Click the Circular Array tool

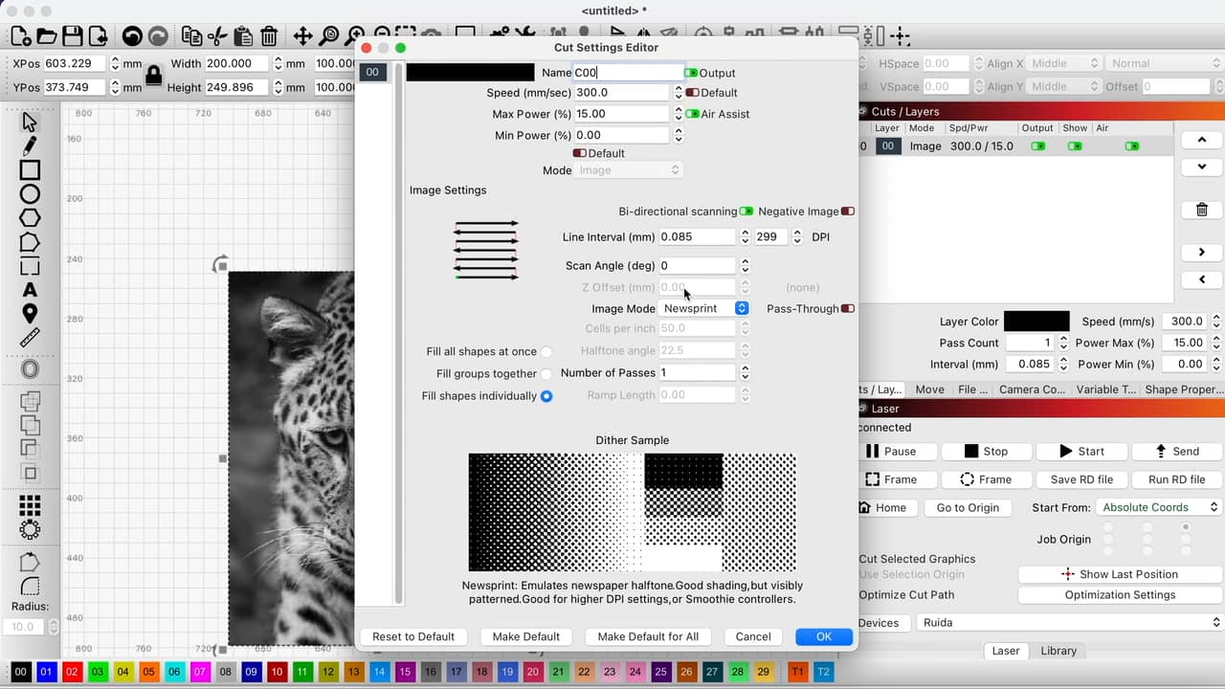coord(30,528)
